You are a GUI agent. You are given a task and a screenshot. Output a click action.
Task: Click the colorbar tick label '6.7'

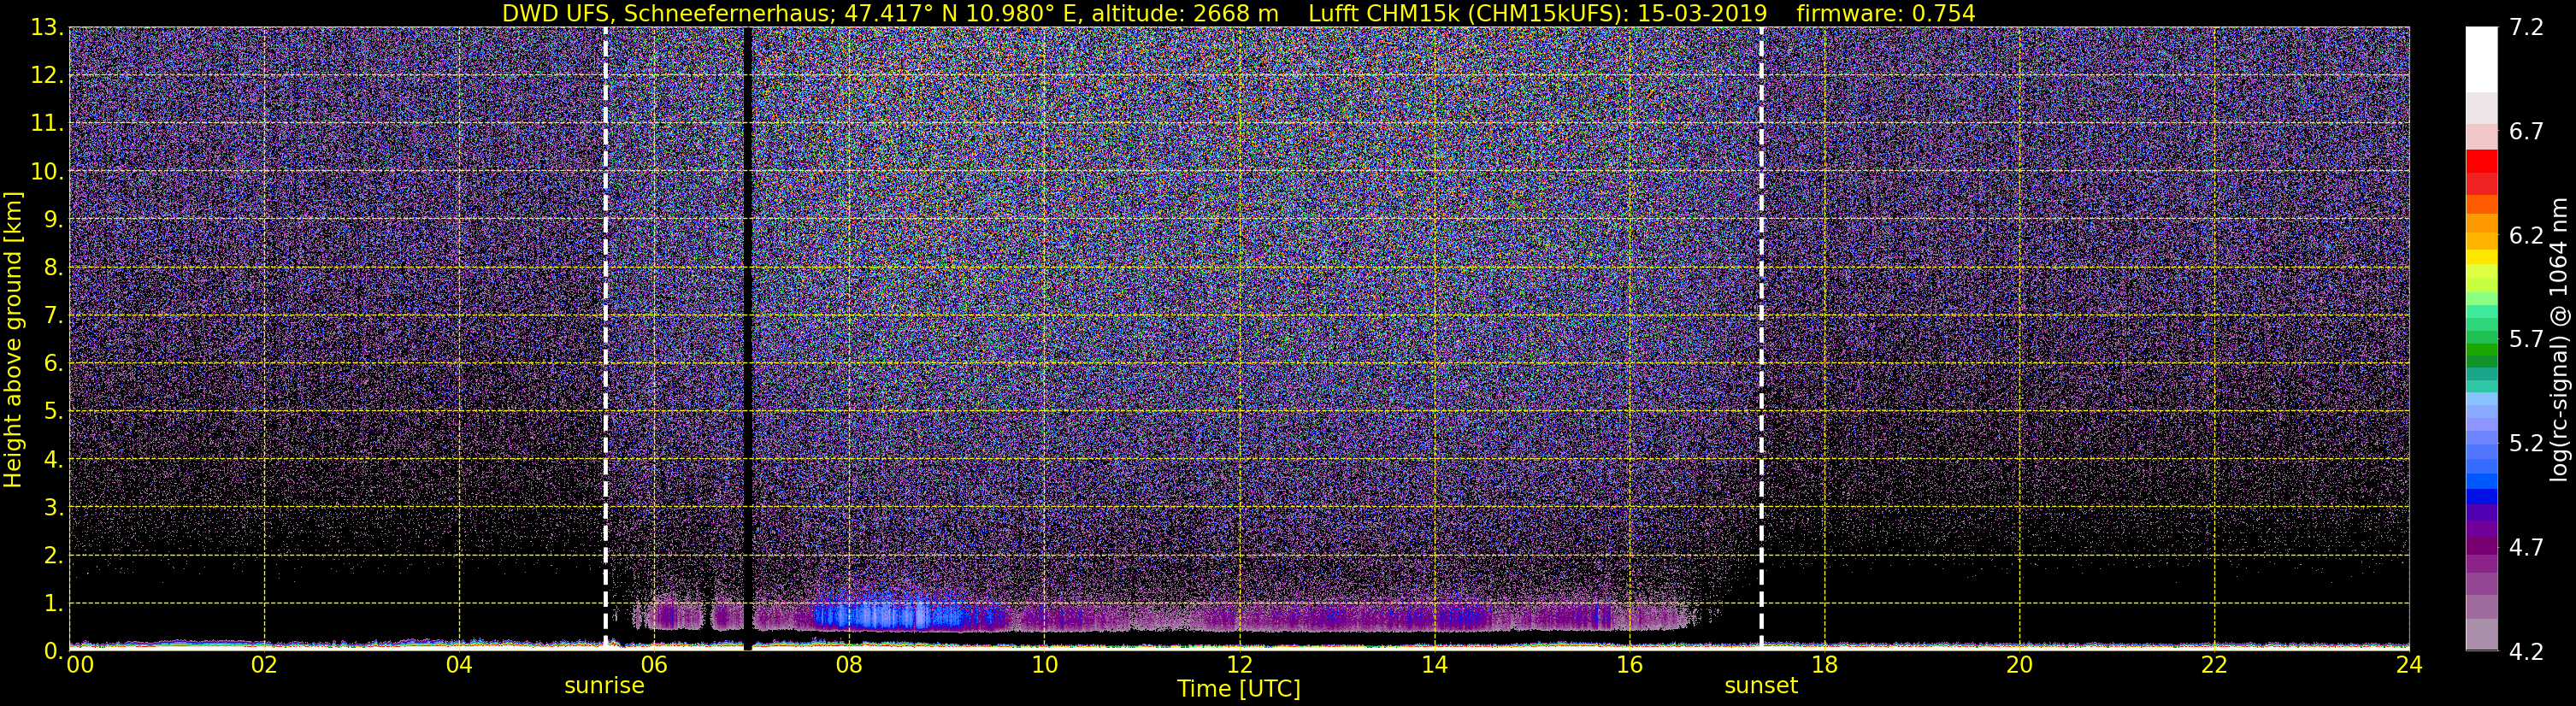tap(2525, 131)
